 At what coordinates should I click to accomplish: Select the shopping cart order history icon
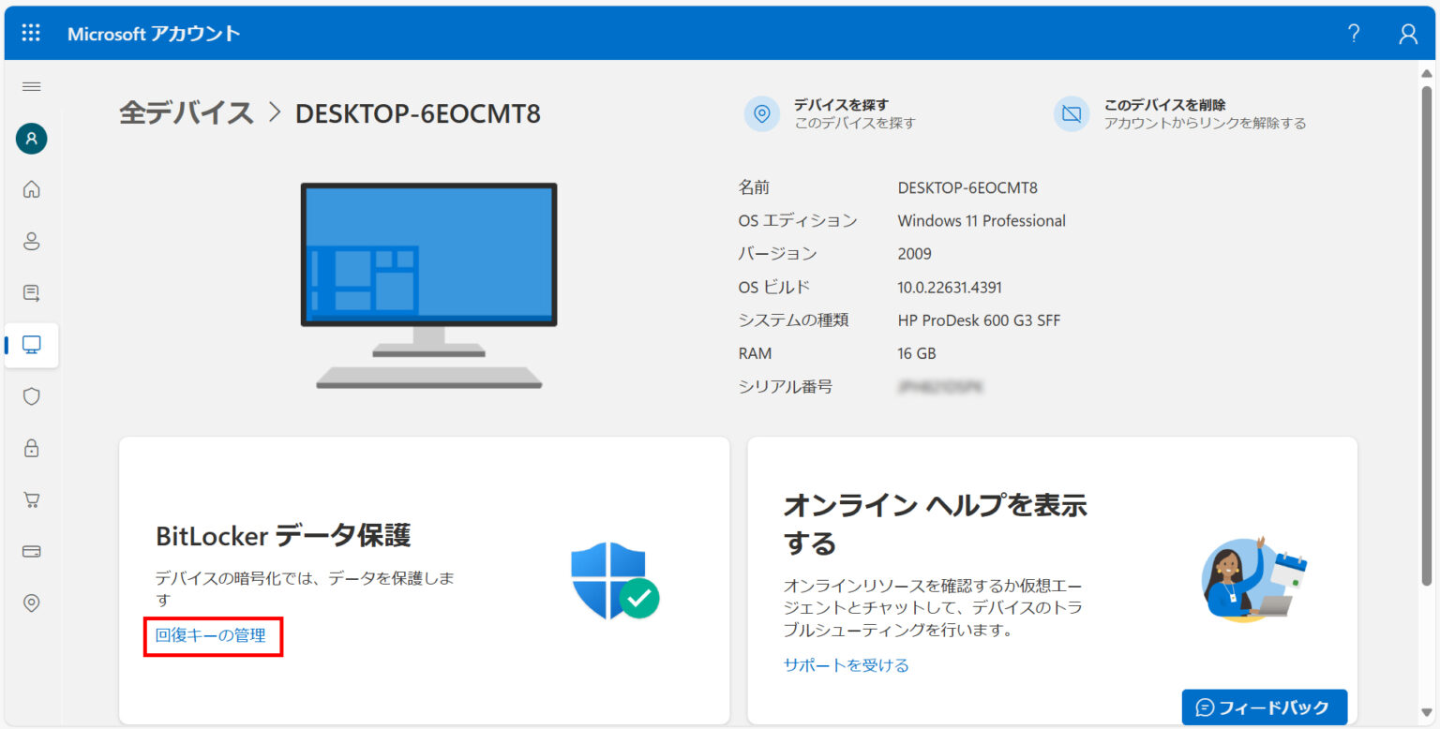[x=31, y=499]
